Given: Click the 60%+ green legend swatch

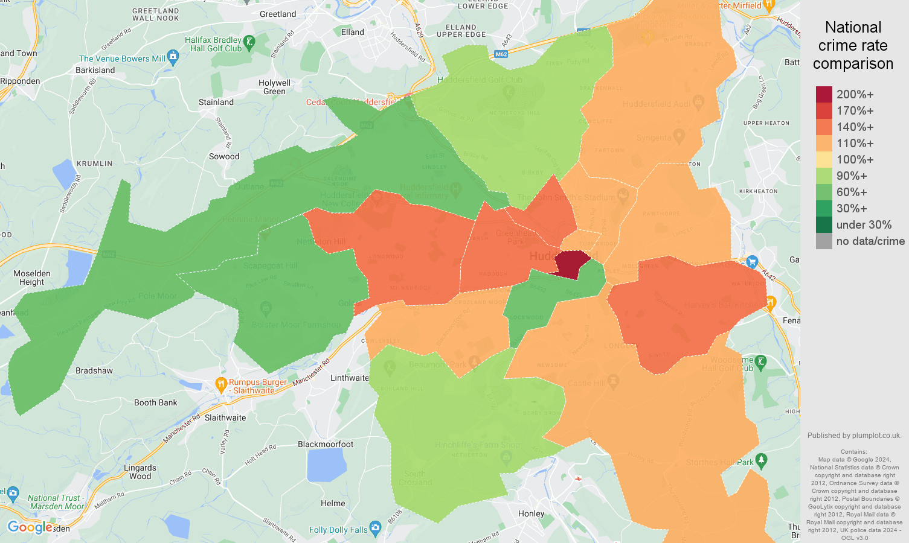Looking at the screenshot, I should click(824, 192).
